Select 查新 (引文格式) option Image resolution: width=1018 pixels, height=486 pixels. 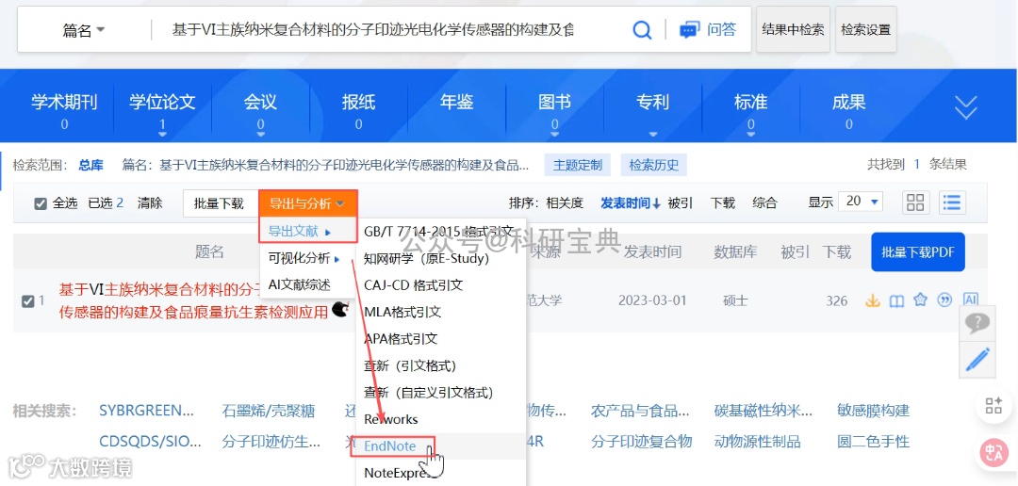tap(410, 365)
